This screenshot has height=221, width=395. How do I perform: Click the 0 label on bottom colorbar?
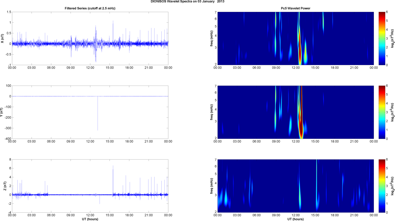point(387,212)
